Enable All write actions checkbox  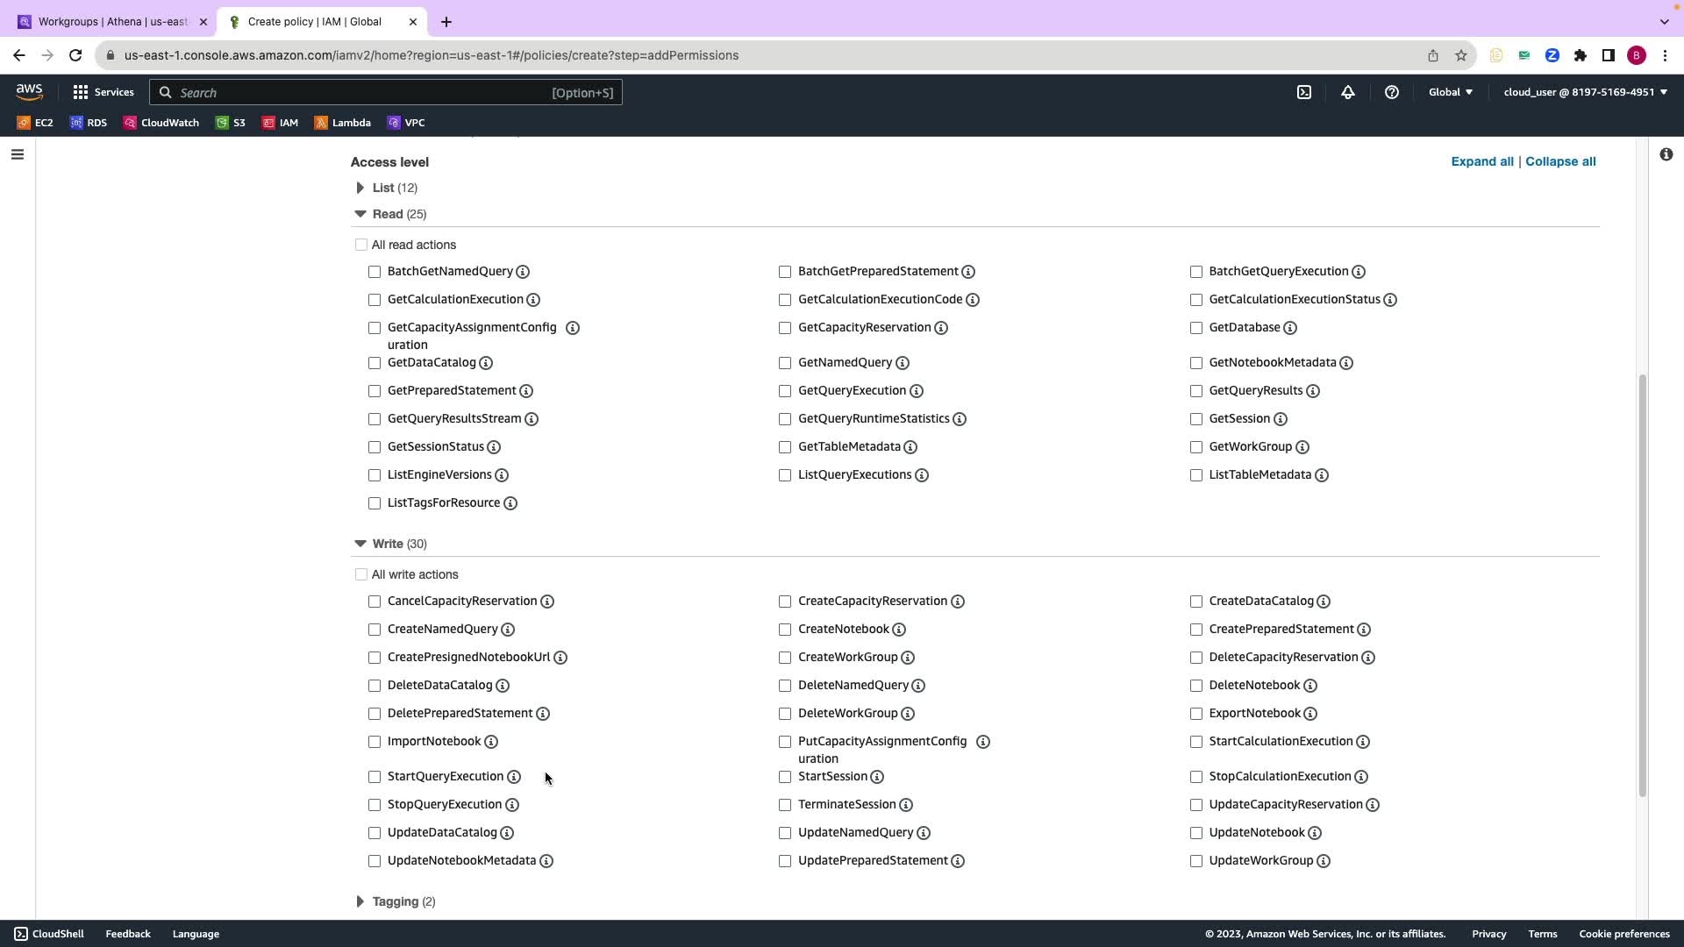[x=361, y=575]
